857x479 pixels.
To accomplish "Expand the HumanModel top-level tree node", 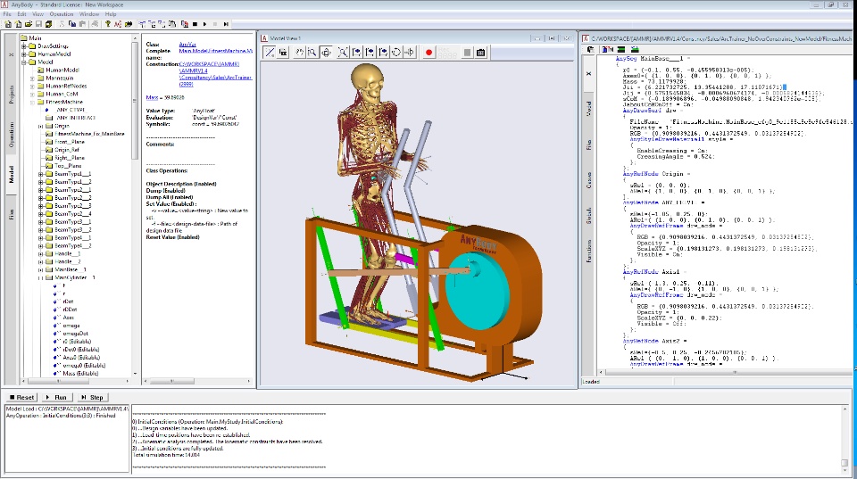I will [x=24, y=54].
